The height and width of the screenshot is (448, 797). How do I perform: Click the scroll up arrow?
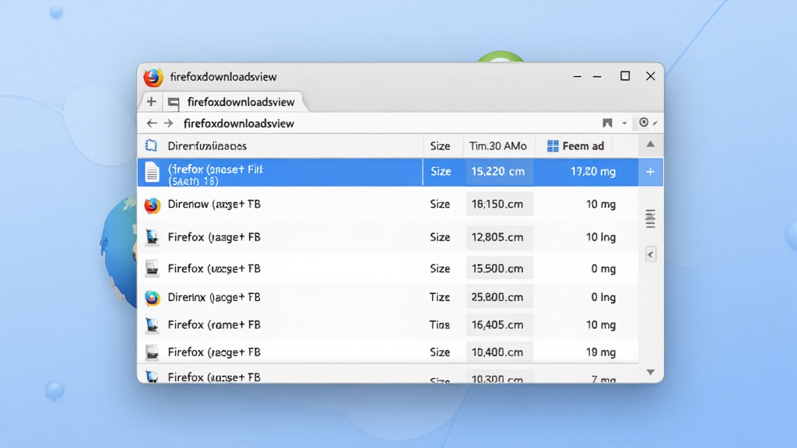point(650,144)
